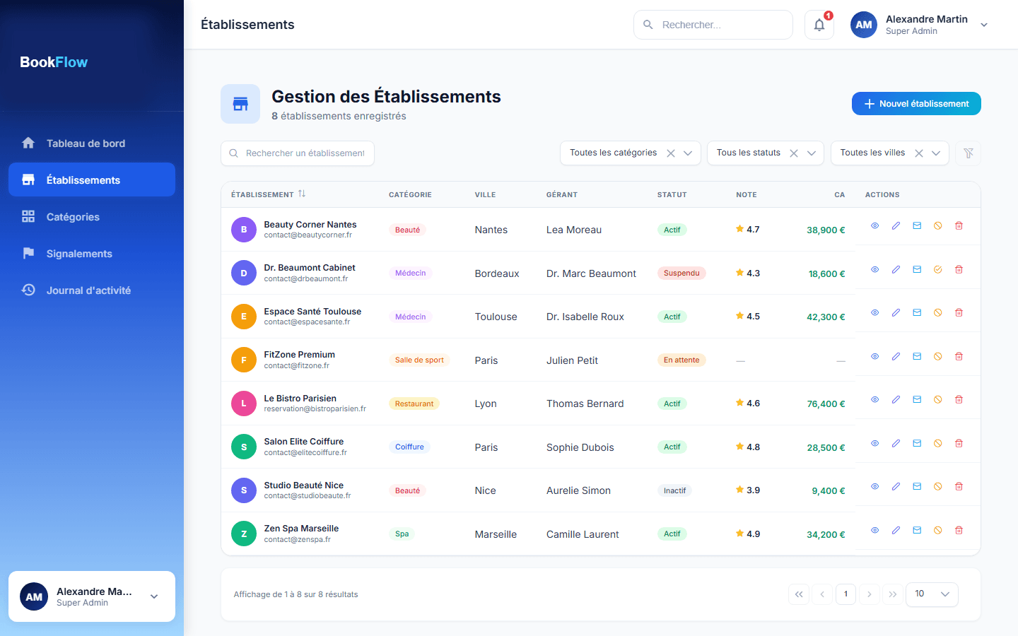Click 'En attente' badge for FitZone Premium
The image size is (1018, 636).
click(681, 360)
